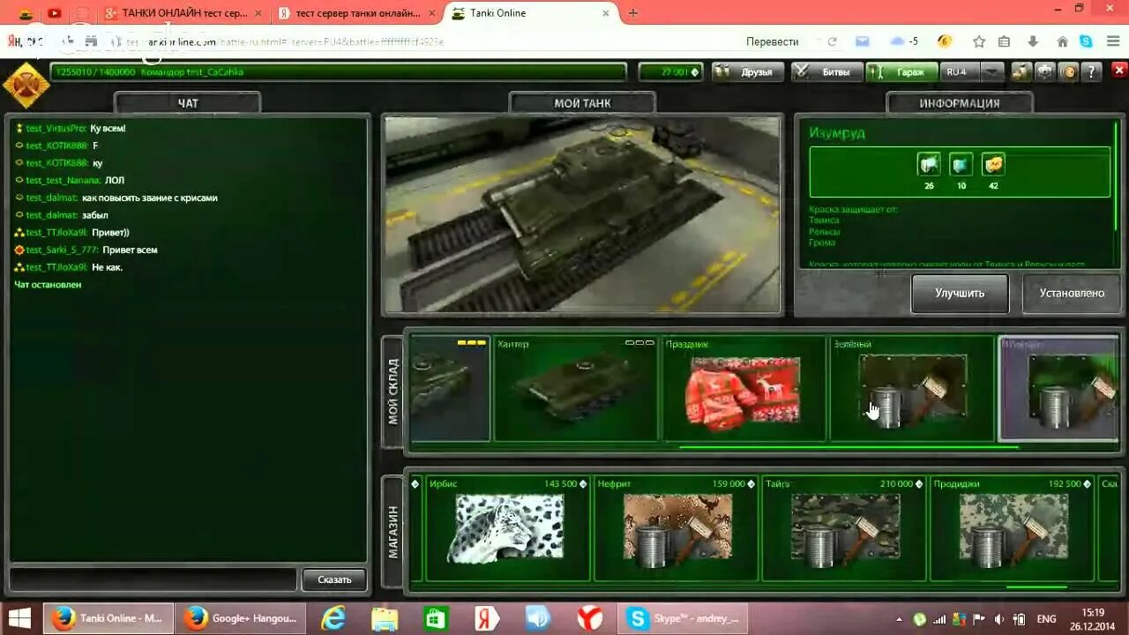Viewport: 1129px width, 635px height.
Task: Open the bookmarks list icon in toolbar
Action: 1004,41
